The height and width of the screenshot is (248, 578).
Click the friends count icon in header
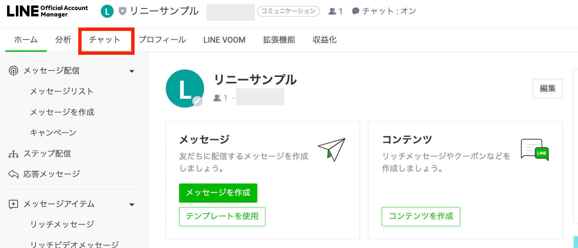coord(332,11)
